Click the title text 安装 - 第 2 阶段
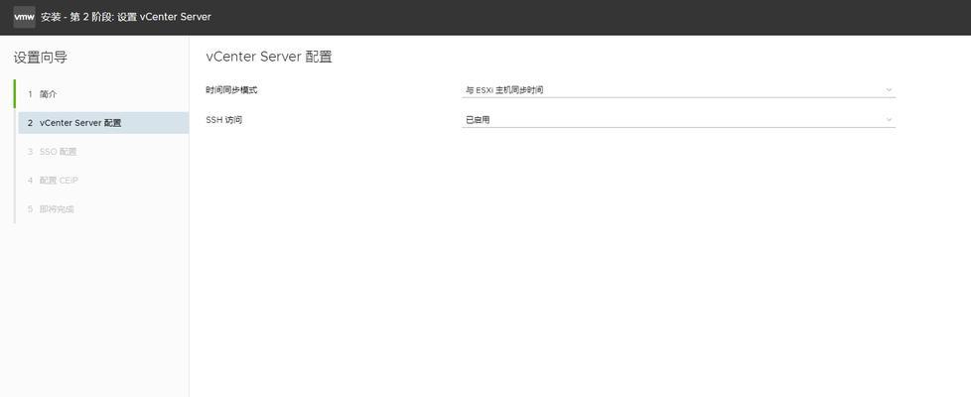The width and height of the screenshot is (971, 397). [77, 17]
